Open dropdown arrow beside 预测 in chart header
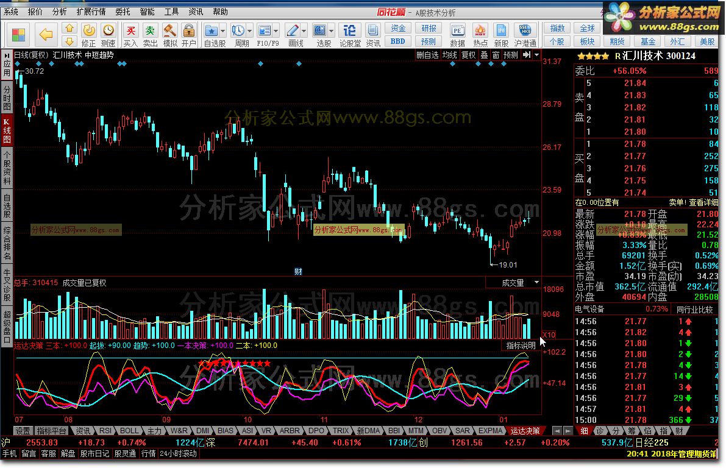726x468 pixels. pos(536,55)
